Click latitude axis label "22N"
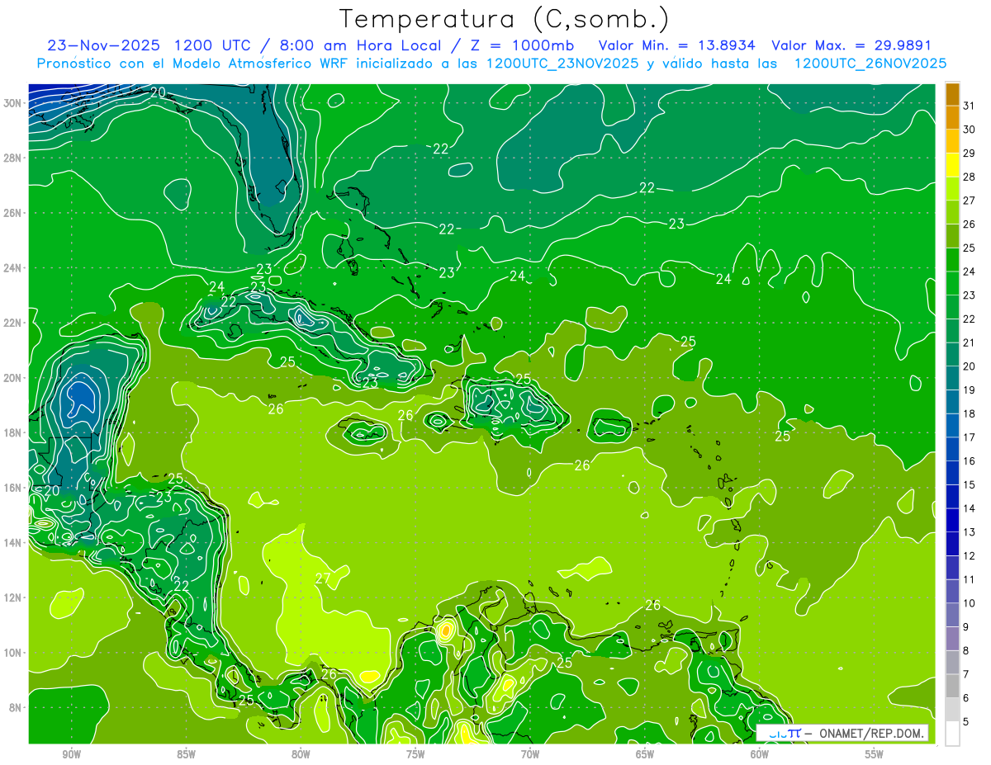991x765 pixels. click(x=14, y=323)
